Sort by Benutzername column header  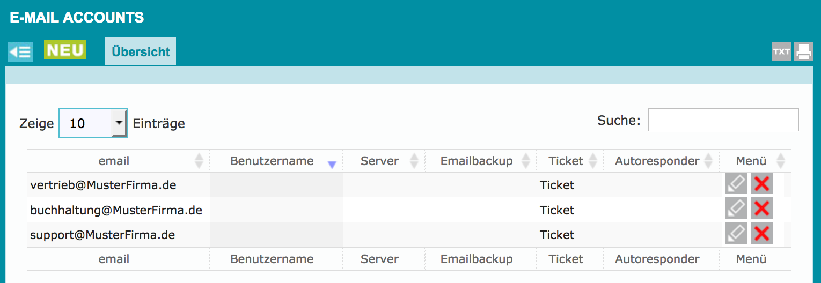(x=272, y=161)
